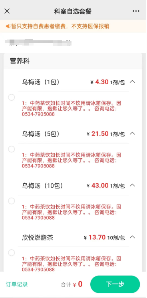This screenshot has height=298, width=147.
Task: Tap the 乌梅汤（1包） item title
Action: (40, 82)
